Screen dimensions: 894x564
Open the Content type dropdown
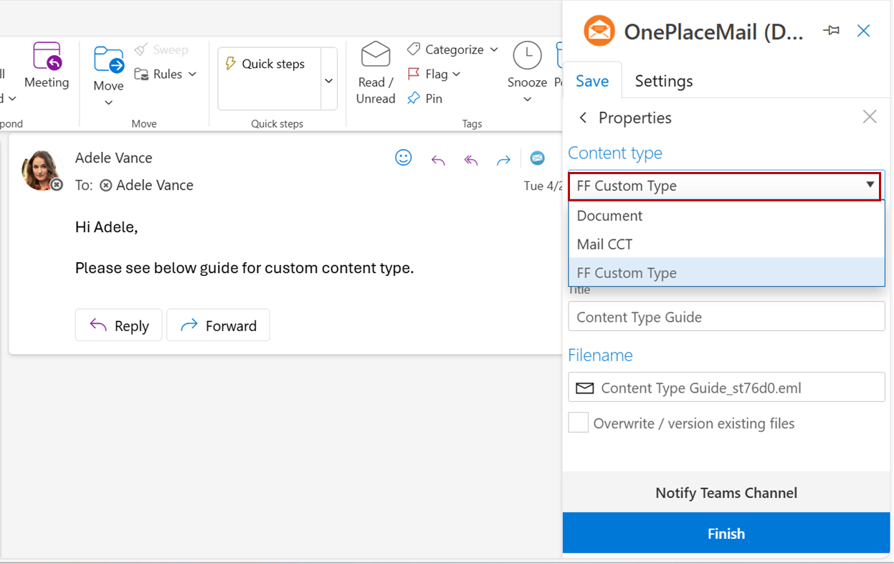725,186
